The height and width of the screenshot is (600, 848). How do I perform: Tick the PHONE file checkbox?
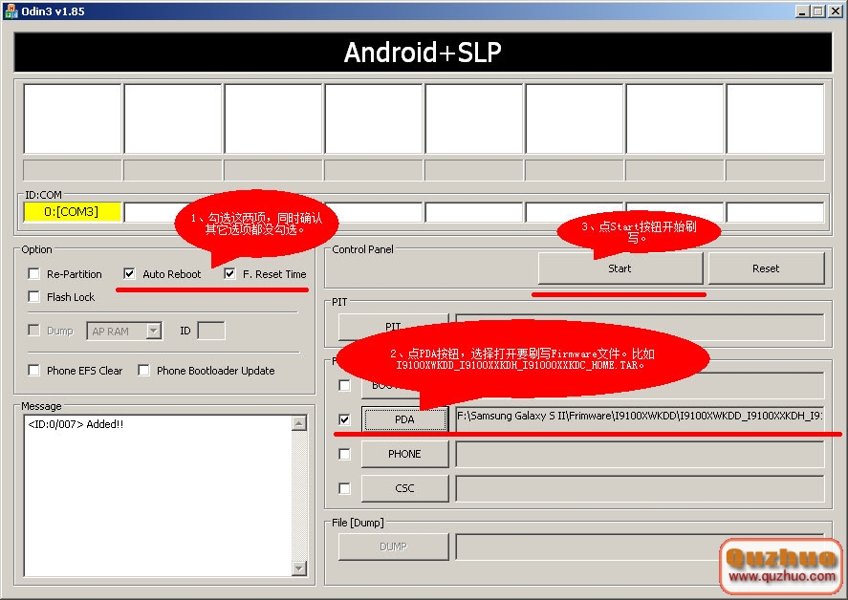point(344,454)
